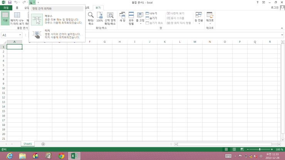Click 모두 정렬 (Arrange All)

point(131,18)
